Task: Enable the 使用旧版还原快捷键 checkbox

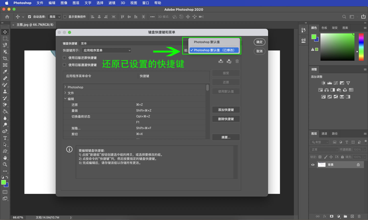Action: 64,58
